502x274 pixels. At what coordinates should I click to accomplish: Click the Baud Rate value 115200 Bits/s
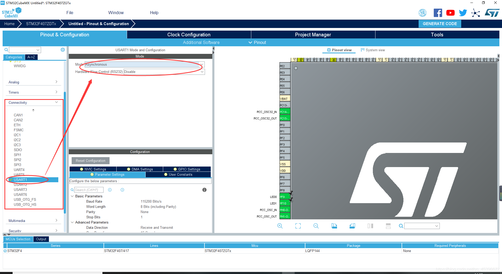pyautogui.click(x=151, y=201)
